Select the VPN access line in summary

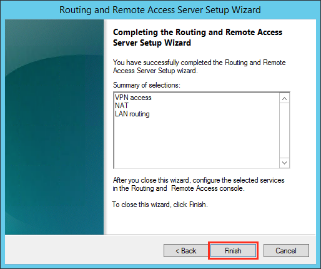click(133, 98)
